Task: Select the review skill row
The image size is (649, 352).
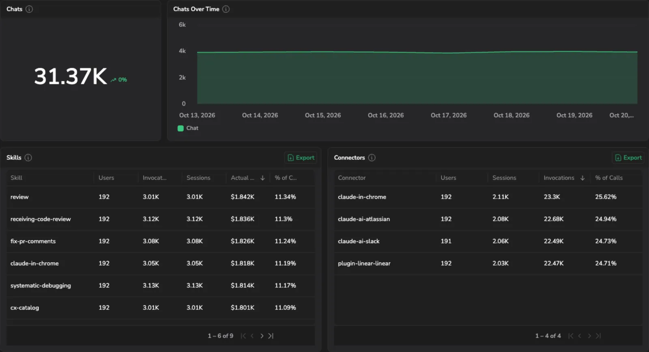Action: 161,197
